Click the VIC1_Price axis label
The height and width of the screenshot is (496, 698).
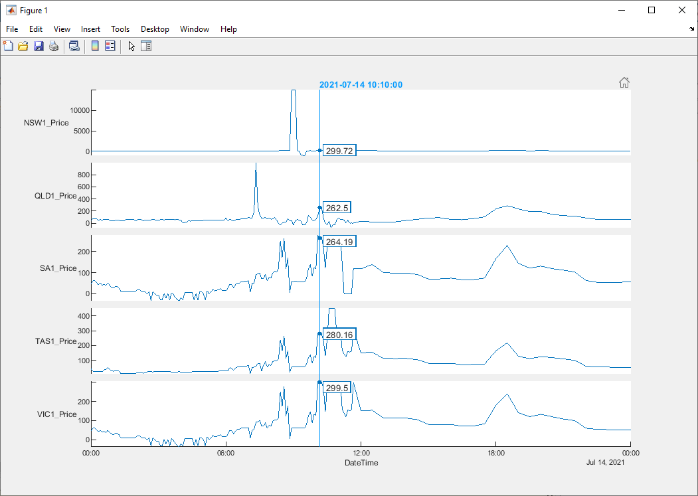coord(57,414)
